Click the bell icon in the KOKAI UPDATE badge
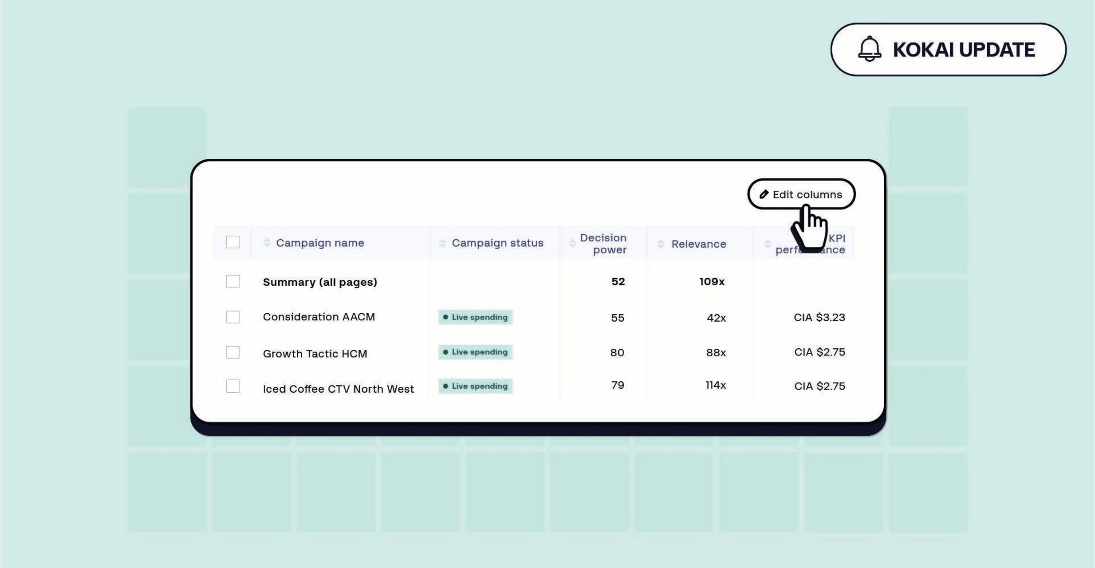The width and height of the screenshot is (1095, 568). pyautogui.click(x=869, y=49)
